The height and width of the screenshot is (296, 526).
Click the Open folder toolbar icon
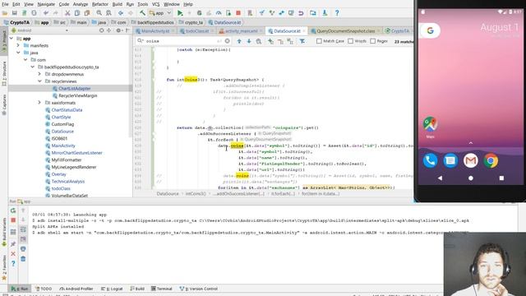[x=5, y=13]
